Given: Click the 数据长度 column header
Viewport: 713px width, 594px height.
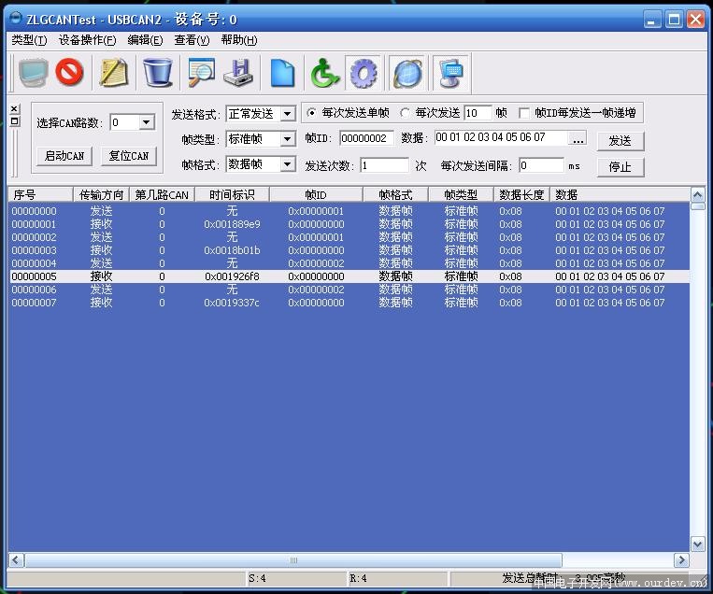Looking at the screenshot, I should [521, 194].
